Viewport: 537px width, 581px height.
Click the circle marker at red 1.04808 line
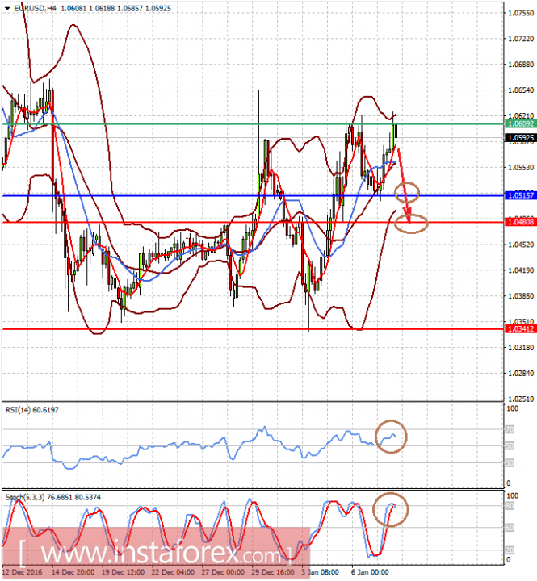pos(411,222)
